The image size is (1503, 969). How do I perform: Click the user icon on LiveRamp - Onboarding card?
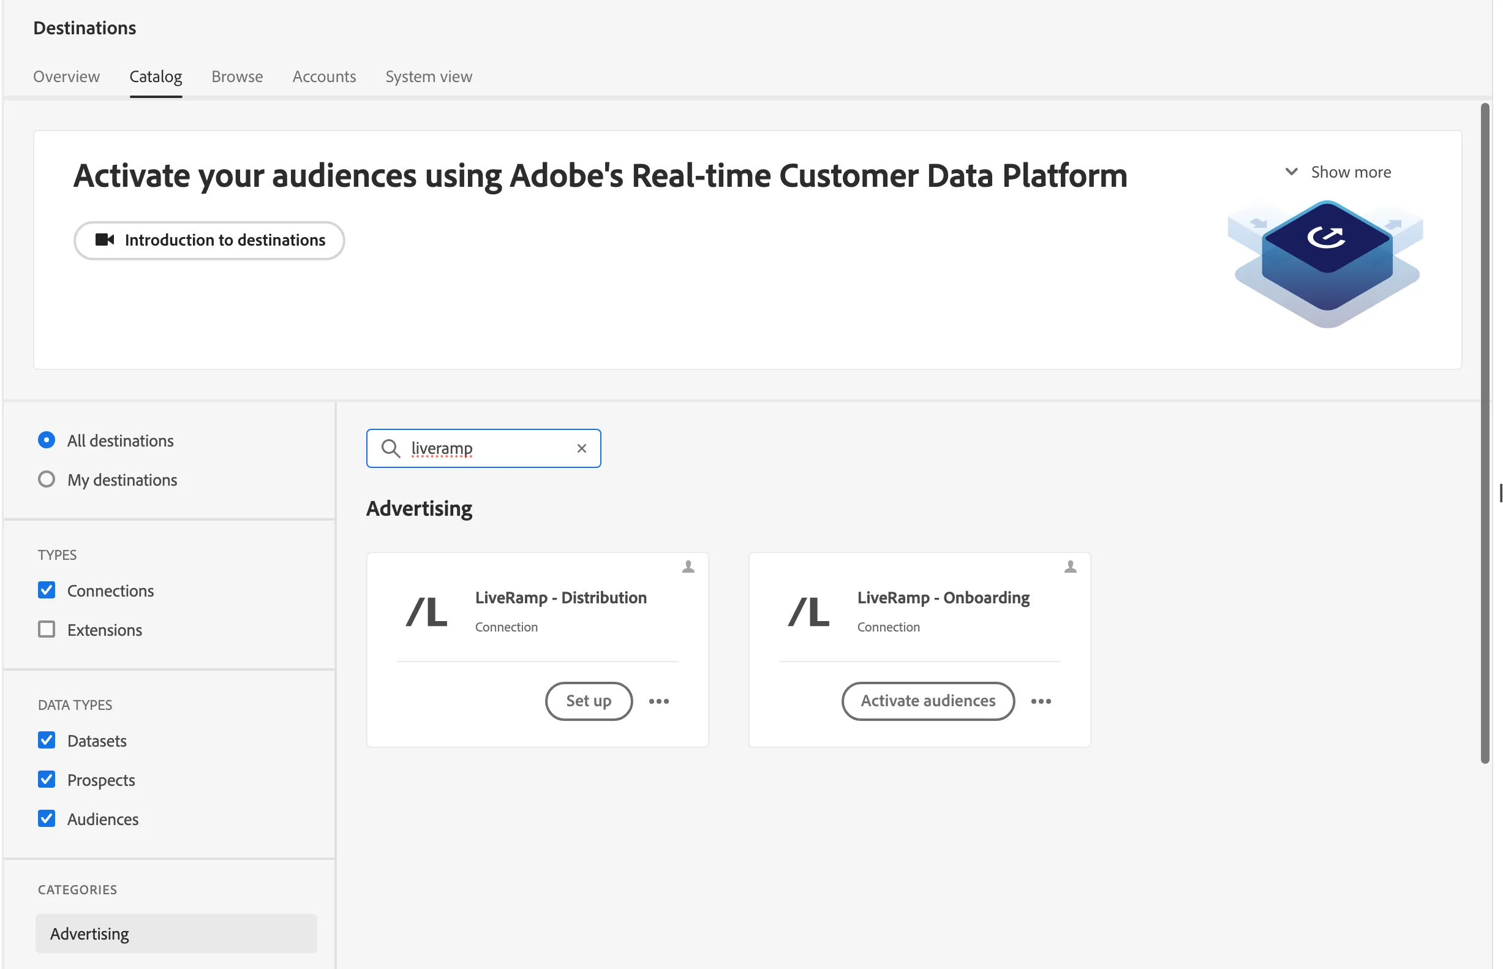tap(1070, 567)
